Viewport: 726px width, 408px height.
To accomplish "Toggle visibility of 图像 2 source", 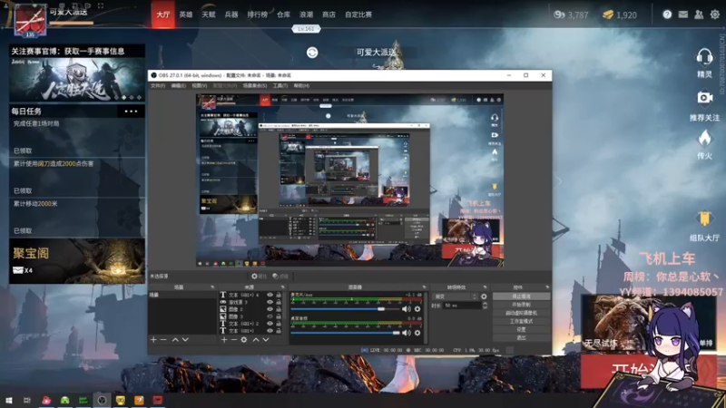I will 270,309.
